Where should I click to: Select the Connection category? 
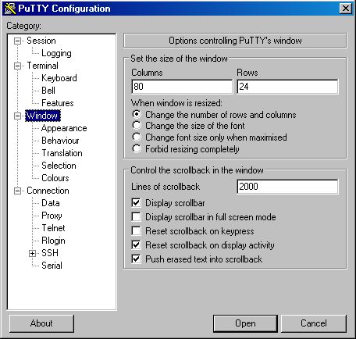[48, 191]
